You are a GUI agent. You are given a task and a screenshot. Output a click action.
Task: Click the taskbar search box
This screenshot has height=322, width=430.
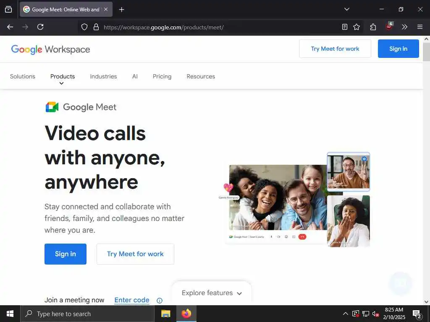point(87,314)
